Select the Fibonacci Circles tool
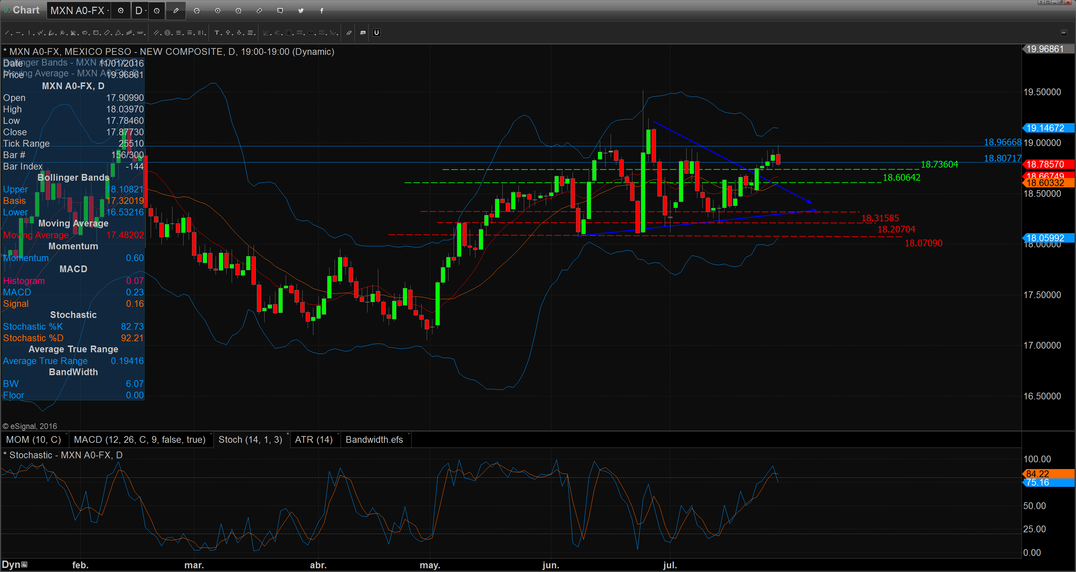Viewport: 1076px width, 572px height. tap(167, 33)
